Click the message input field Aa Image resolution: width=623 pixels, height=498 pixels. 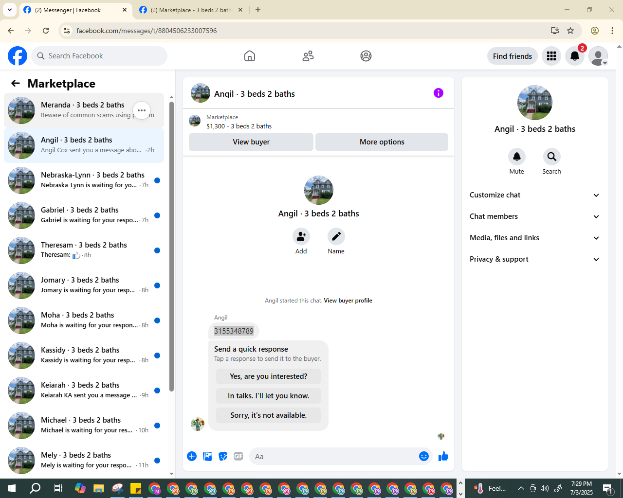[x=333, y=456]
